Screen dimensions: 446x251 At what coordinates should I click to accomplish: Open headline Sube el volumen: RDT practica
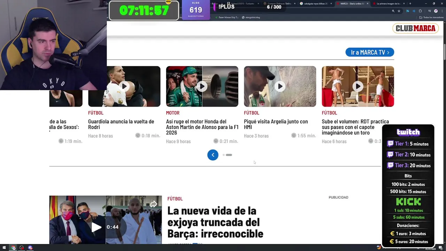[355, 127]
